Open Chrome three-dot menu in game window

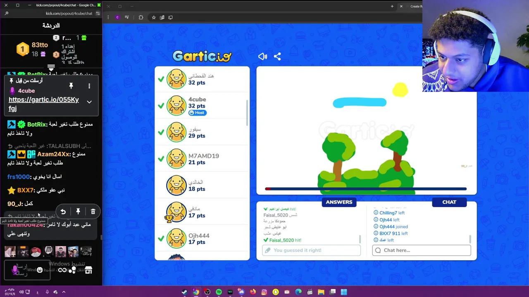108,17
